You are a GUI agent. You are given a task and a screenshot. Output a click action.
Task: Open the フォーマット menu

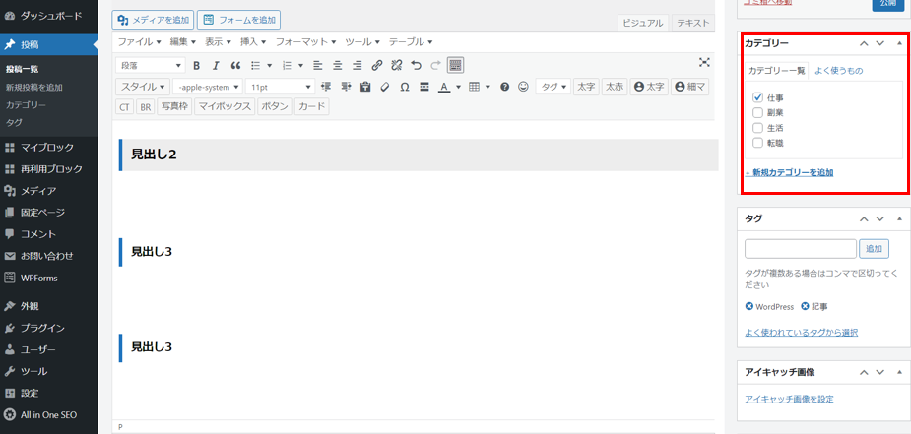[x=305, y=42]
